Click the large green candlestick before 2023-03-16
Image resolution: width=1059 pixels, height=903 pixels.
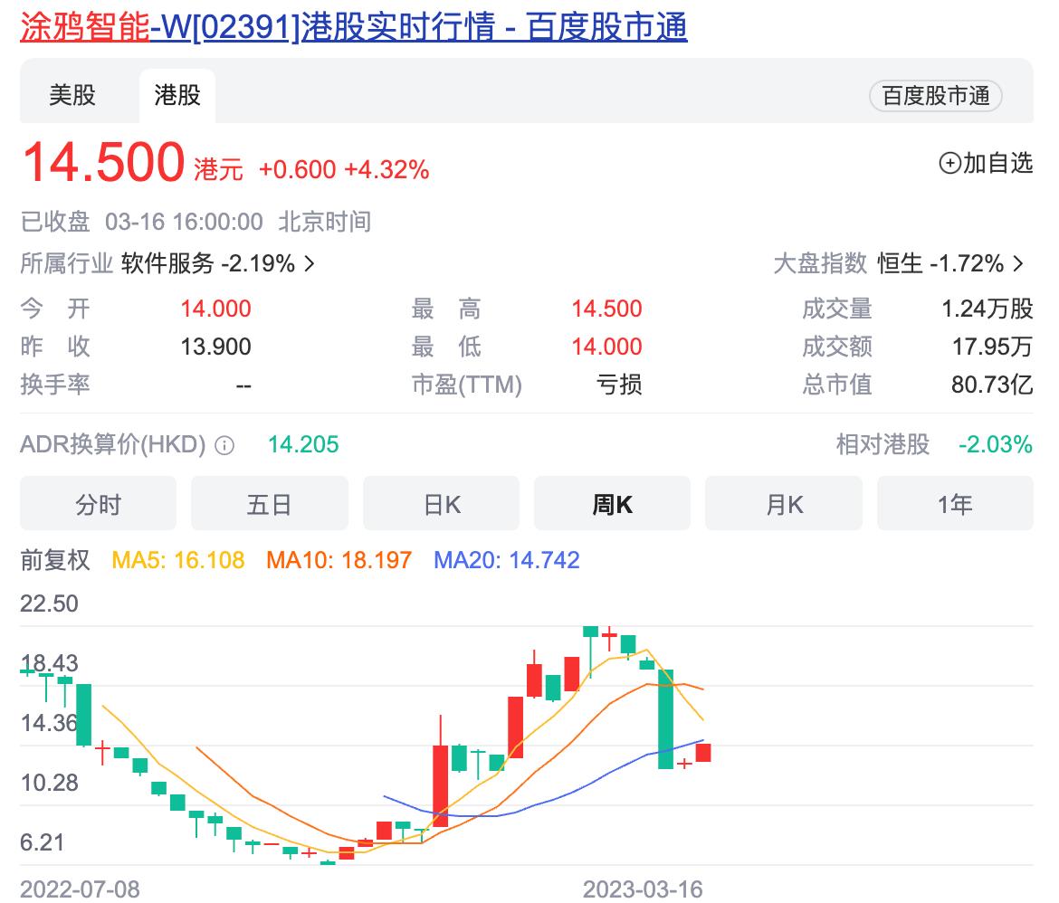tap(666, 718)
